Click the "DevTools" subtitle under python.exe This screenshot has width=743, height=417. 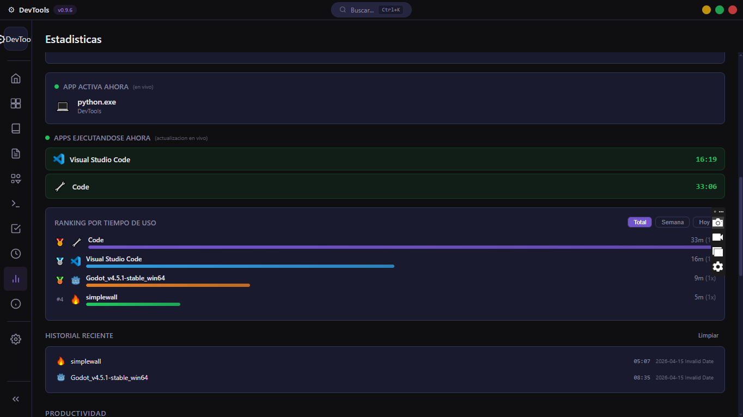point(89,111)
